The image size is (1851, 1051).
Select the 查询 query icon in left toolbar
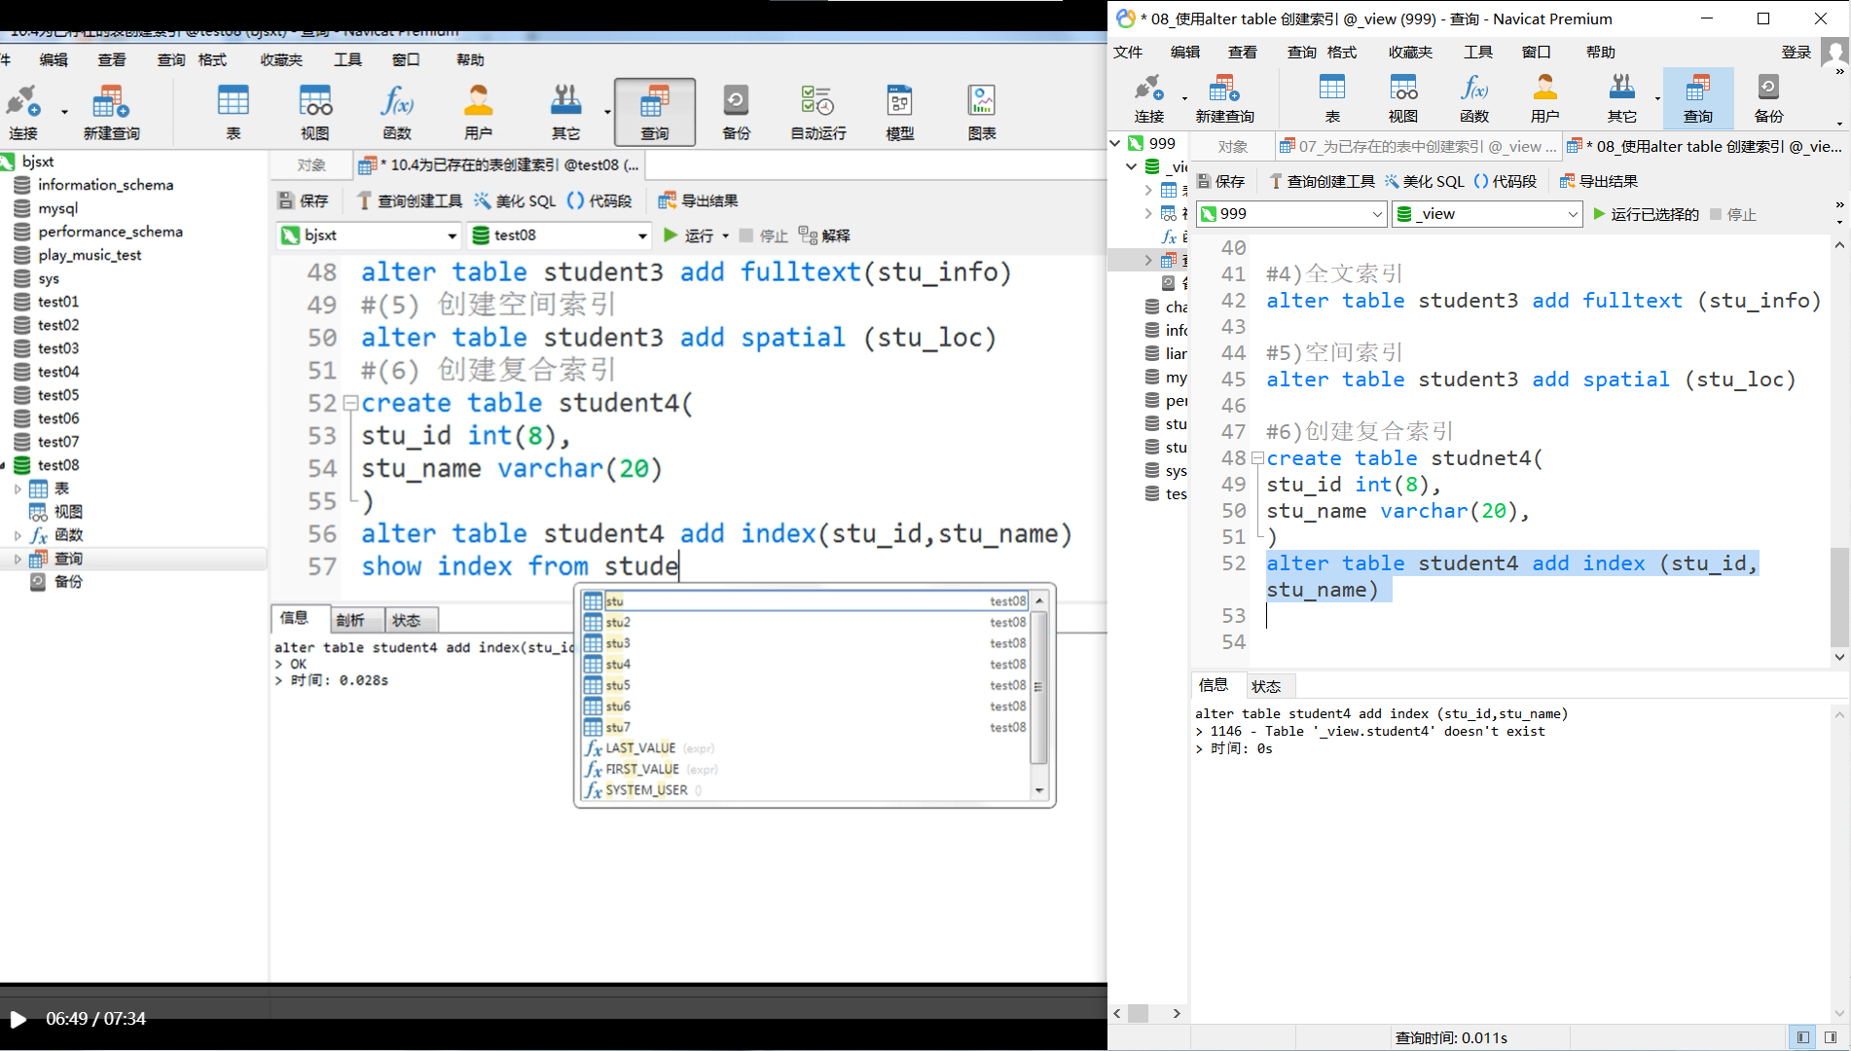tap(655, 112)
